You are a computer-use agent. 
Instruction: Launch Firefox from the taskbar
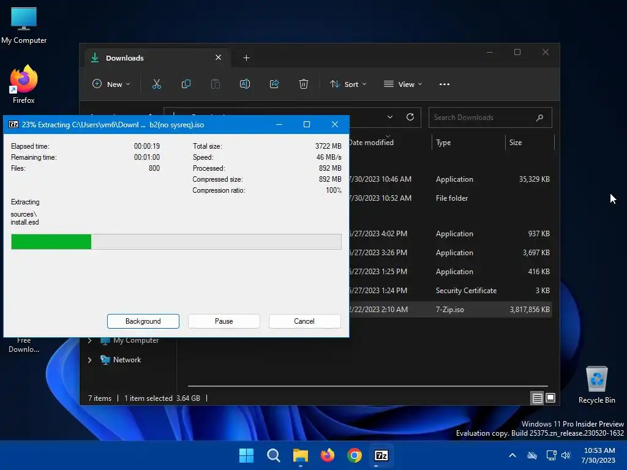coord(328,455)
